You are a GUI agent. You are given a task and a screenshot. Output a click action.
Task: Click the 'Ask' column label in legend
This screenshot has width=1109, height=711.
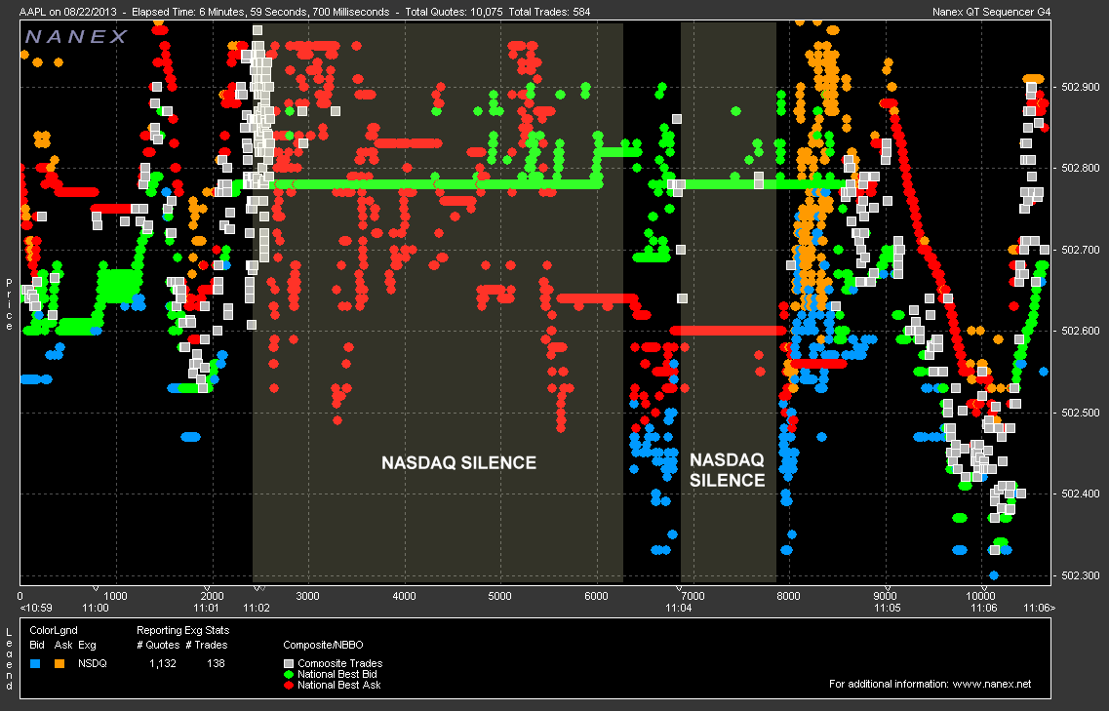tap(63, 646)
